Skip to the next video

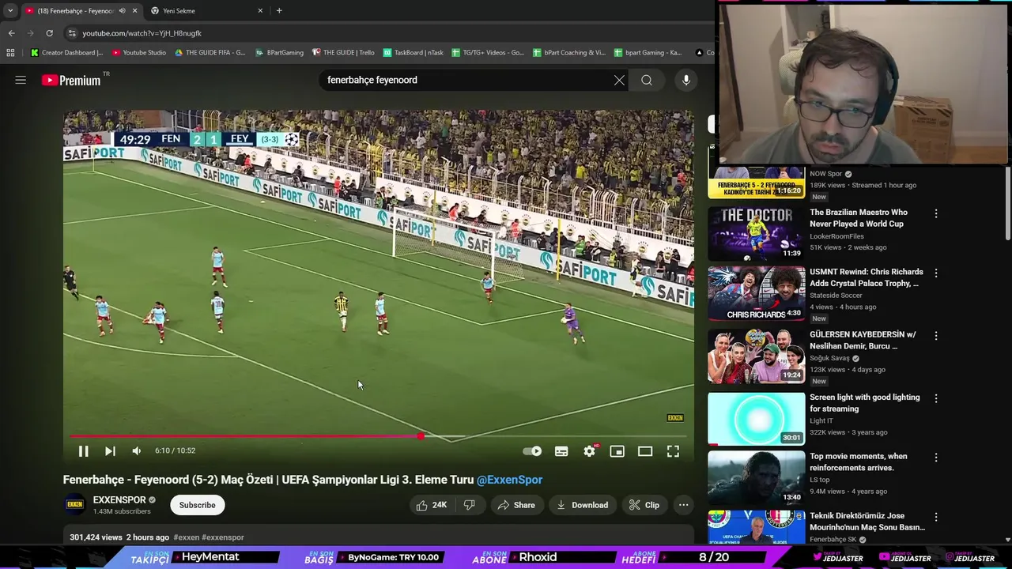(110, 450)
